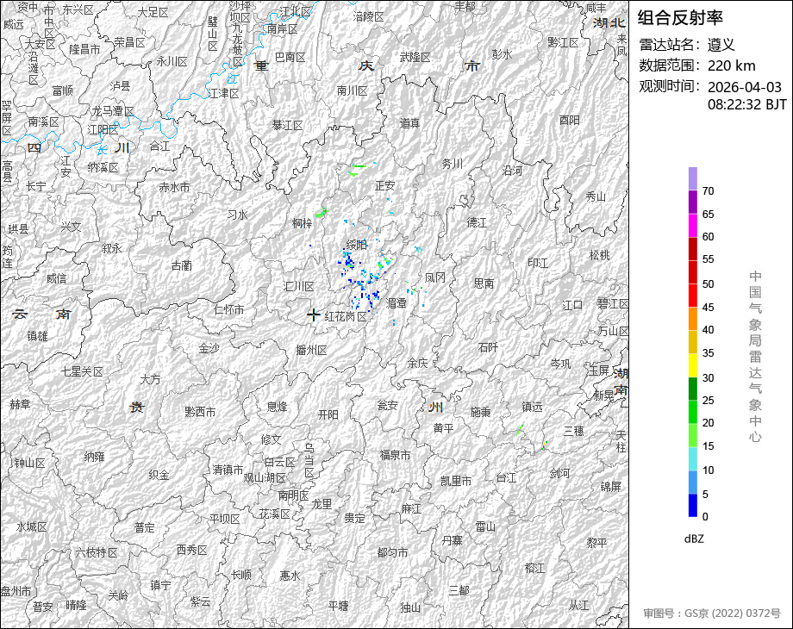Click the 湄潭 map label

tap(396, 303)
